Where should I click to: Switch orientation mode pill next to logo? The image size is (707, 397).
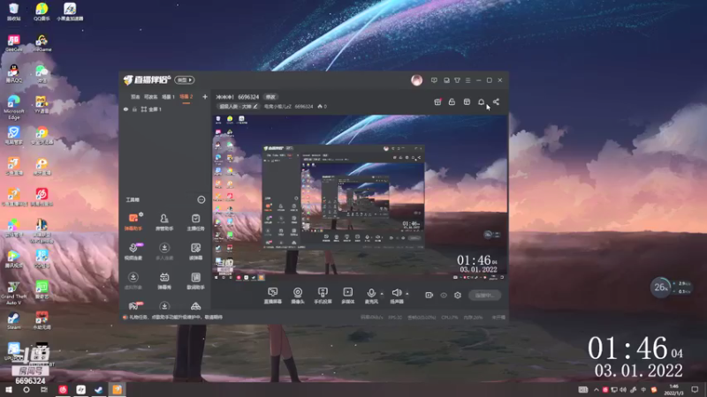(185, 80)
